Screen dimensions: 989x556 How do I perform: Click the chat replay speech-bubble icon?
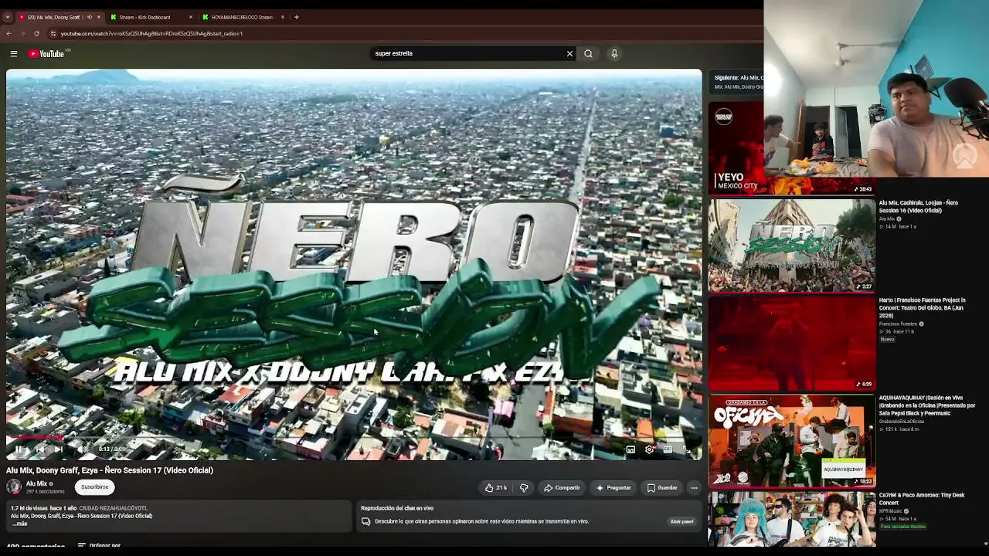pyautogui.click(x=365, y=521)
